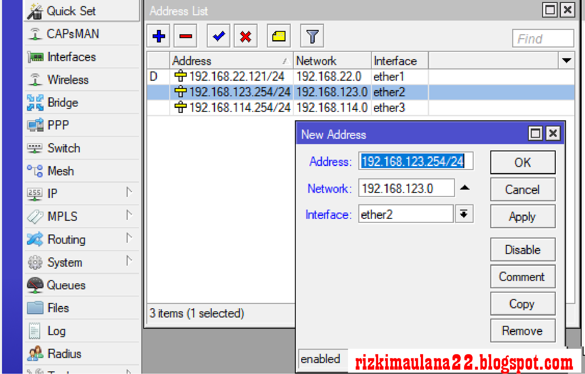Open the System menu

[65, 262]
